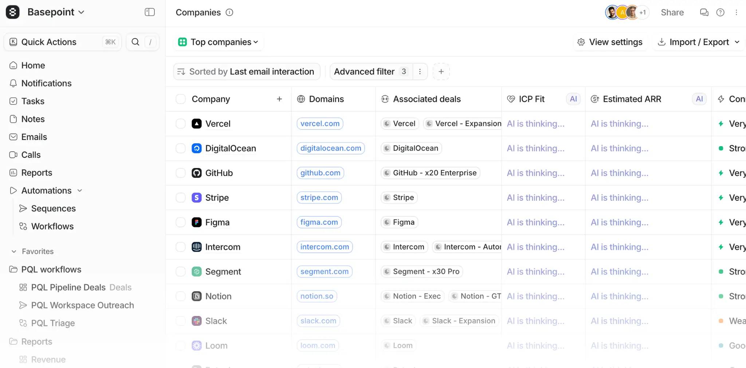746x368 pixels.
Task: Click the Associated deals header icon
Action: coord(385,99)
